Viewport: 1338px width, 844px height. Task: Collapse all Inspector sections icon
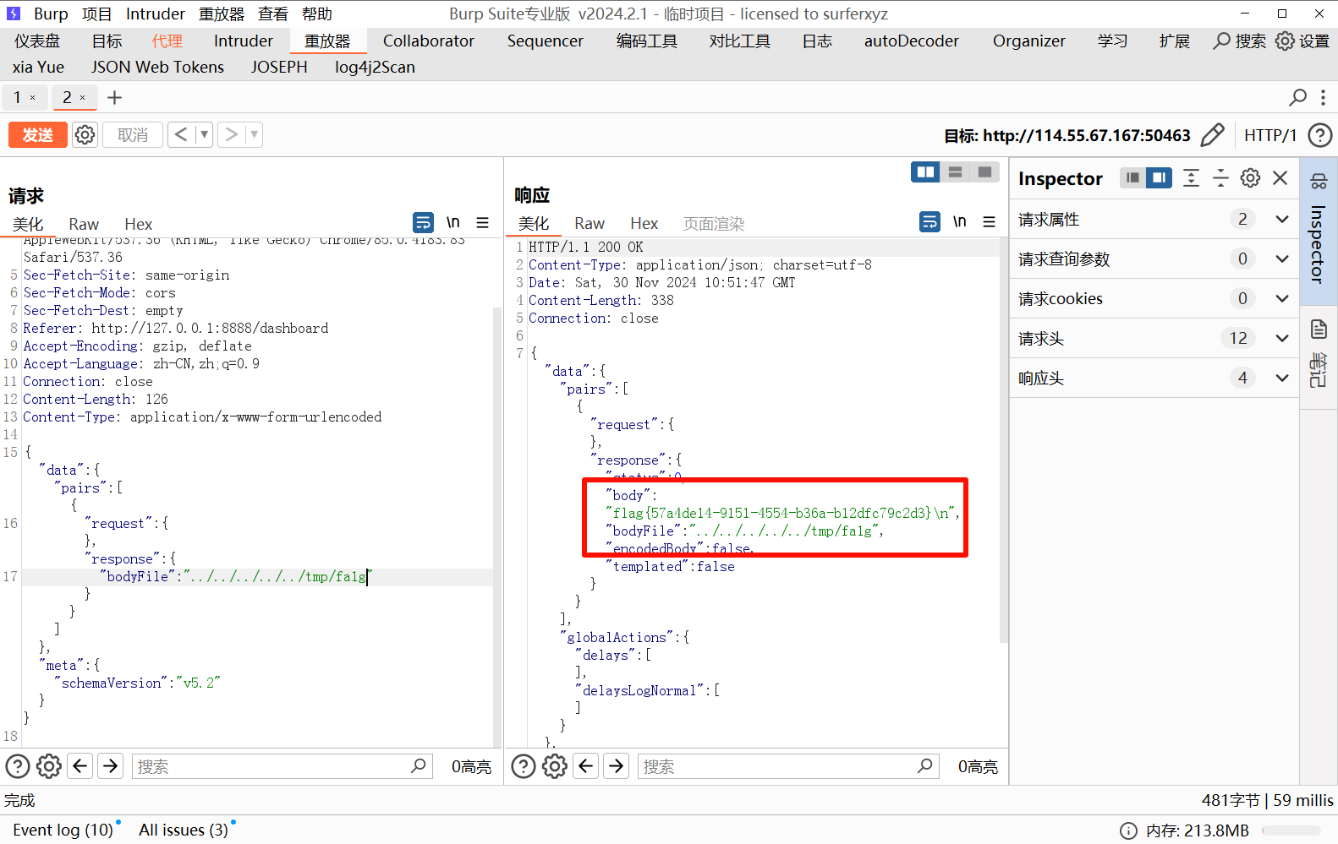click(x=1220, y=177)
